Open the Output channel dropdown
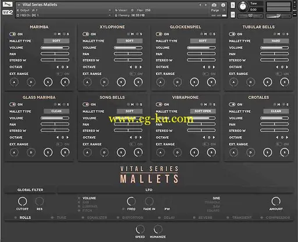The width and height of the screenshot is (298, 242). click(64, 10)
